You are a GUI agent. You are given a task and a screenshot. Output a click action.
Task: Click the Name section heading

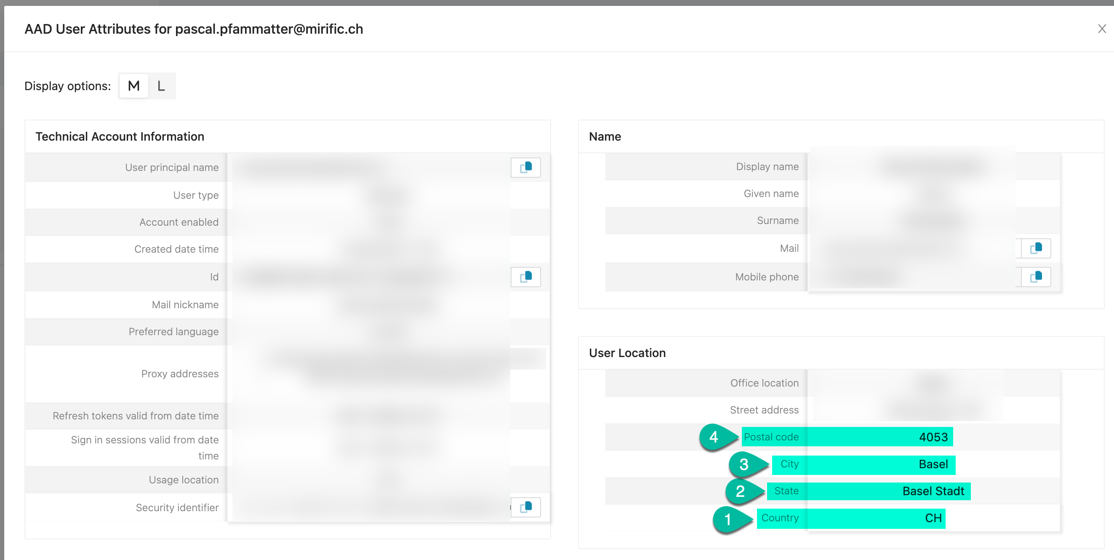tap(605, 137)
